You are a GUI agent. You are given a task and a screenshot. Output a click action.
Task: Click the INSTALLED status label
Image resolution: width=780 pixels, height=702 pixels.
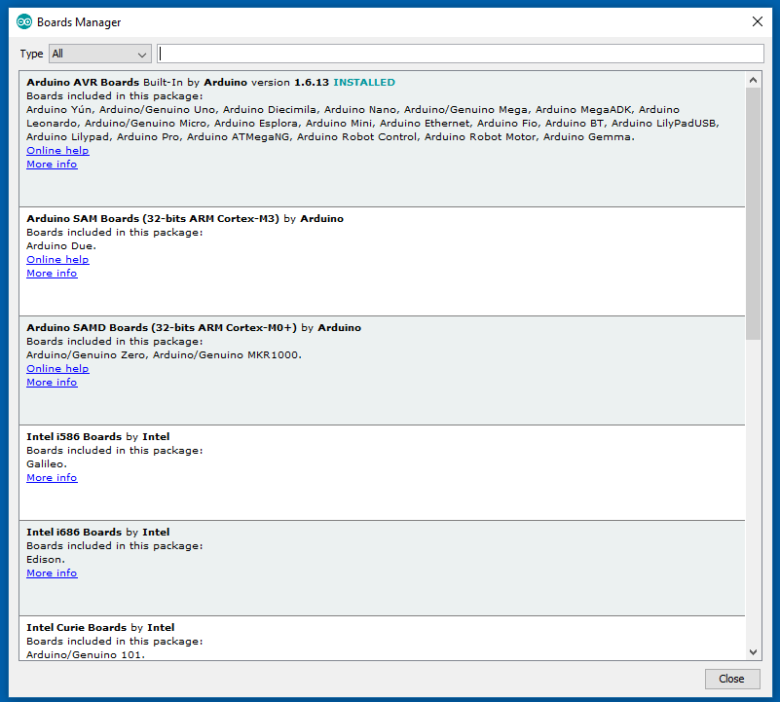point(364,82)
